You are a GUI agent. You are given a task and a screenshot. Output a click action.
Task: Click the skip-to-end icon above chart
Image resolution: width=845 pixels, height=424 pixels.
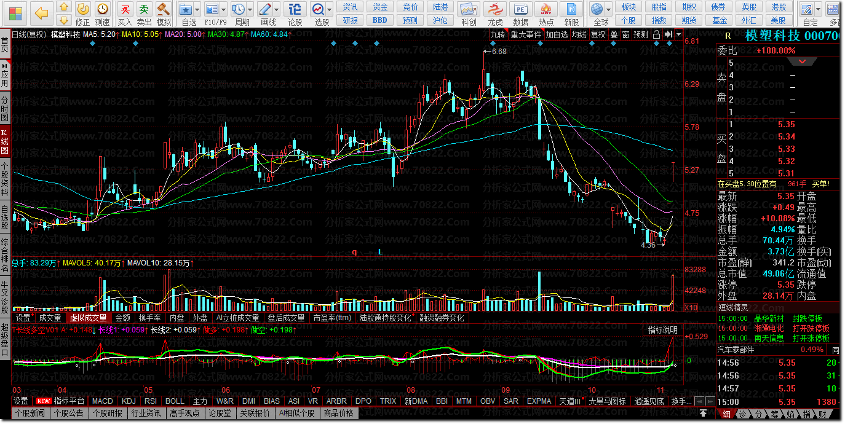(x=668, y=34)
